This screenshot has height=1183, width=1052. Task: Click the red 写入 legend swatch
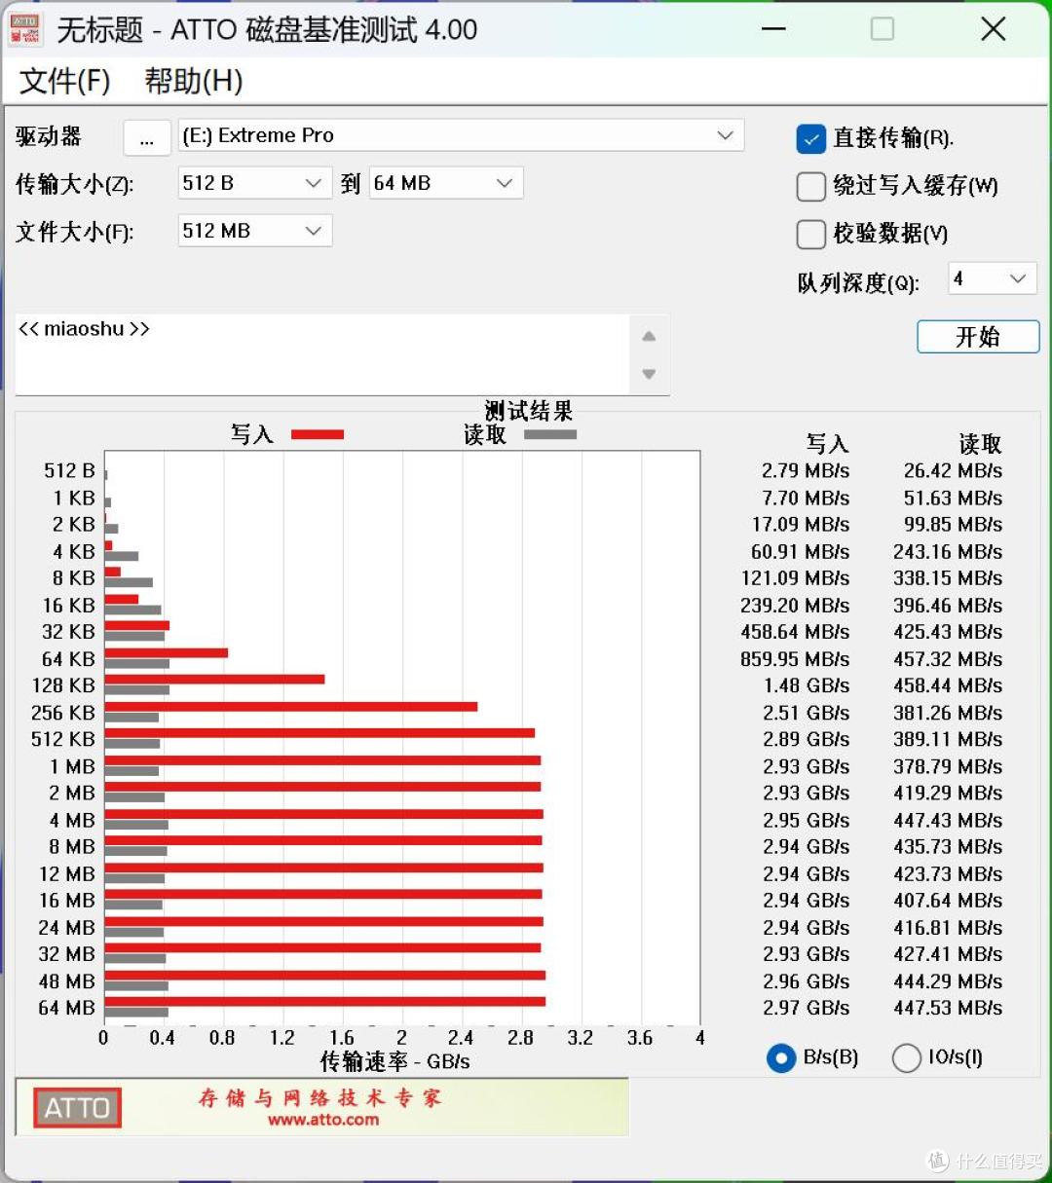[318, 434]
